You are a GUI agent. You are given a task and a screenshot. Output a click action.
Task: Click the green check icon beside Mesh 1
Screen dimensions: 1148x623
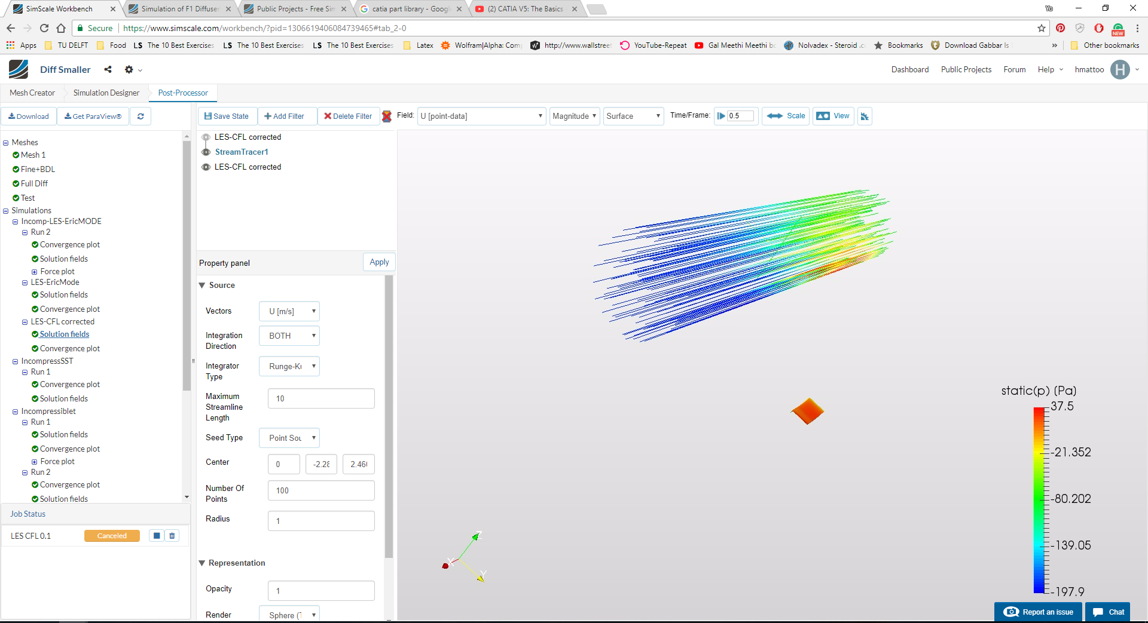point(16,155)
